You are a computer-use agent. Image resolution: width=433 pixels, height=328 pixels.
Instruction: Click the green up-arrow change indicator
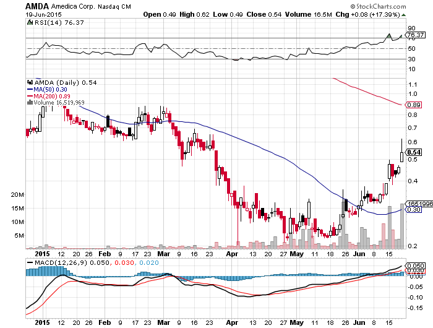tap(403, 15)
